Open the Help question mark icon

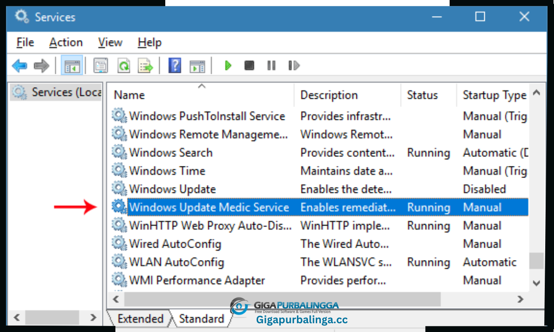click(x=175, y=65)
